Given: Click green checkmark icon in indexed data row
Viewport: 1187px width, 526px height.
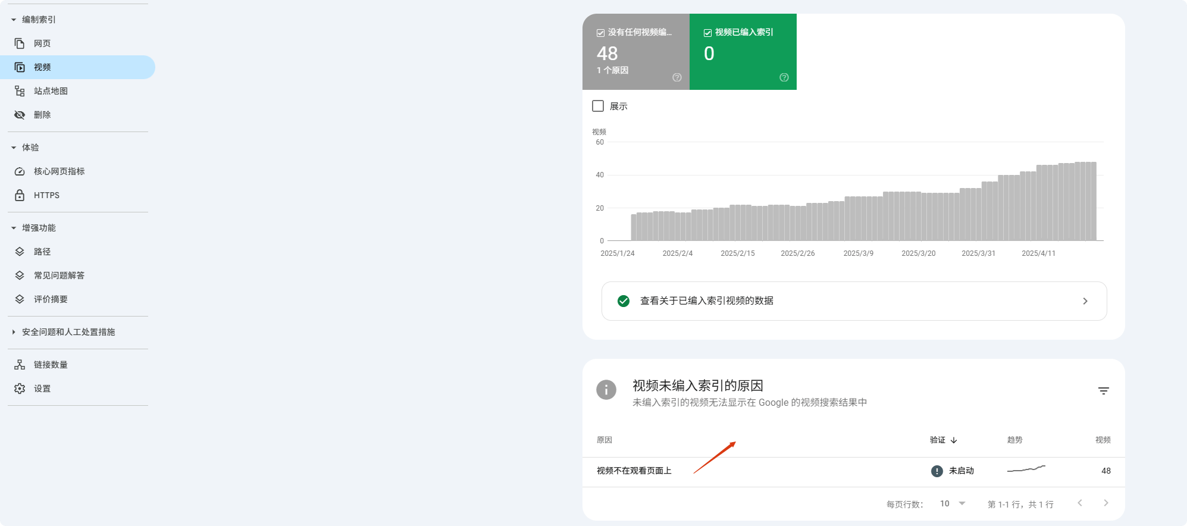Looking at the screenshot, I should point(624,301).
